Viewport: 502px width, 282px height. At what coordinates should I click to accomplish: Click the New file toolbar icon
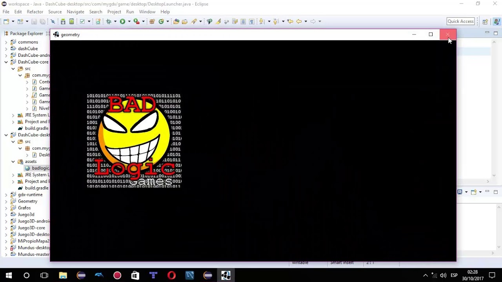click(x=7, y=22)
